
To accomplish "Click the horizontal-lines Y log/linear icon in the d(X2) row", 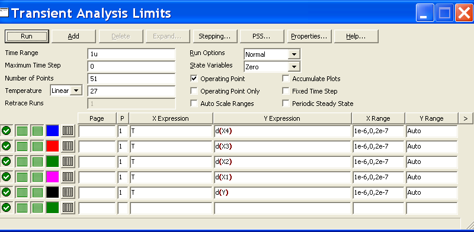I will point(37,162).
